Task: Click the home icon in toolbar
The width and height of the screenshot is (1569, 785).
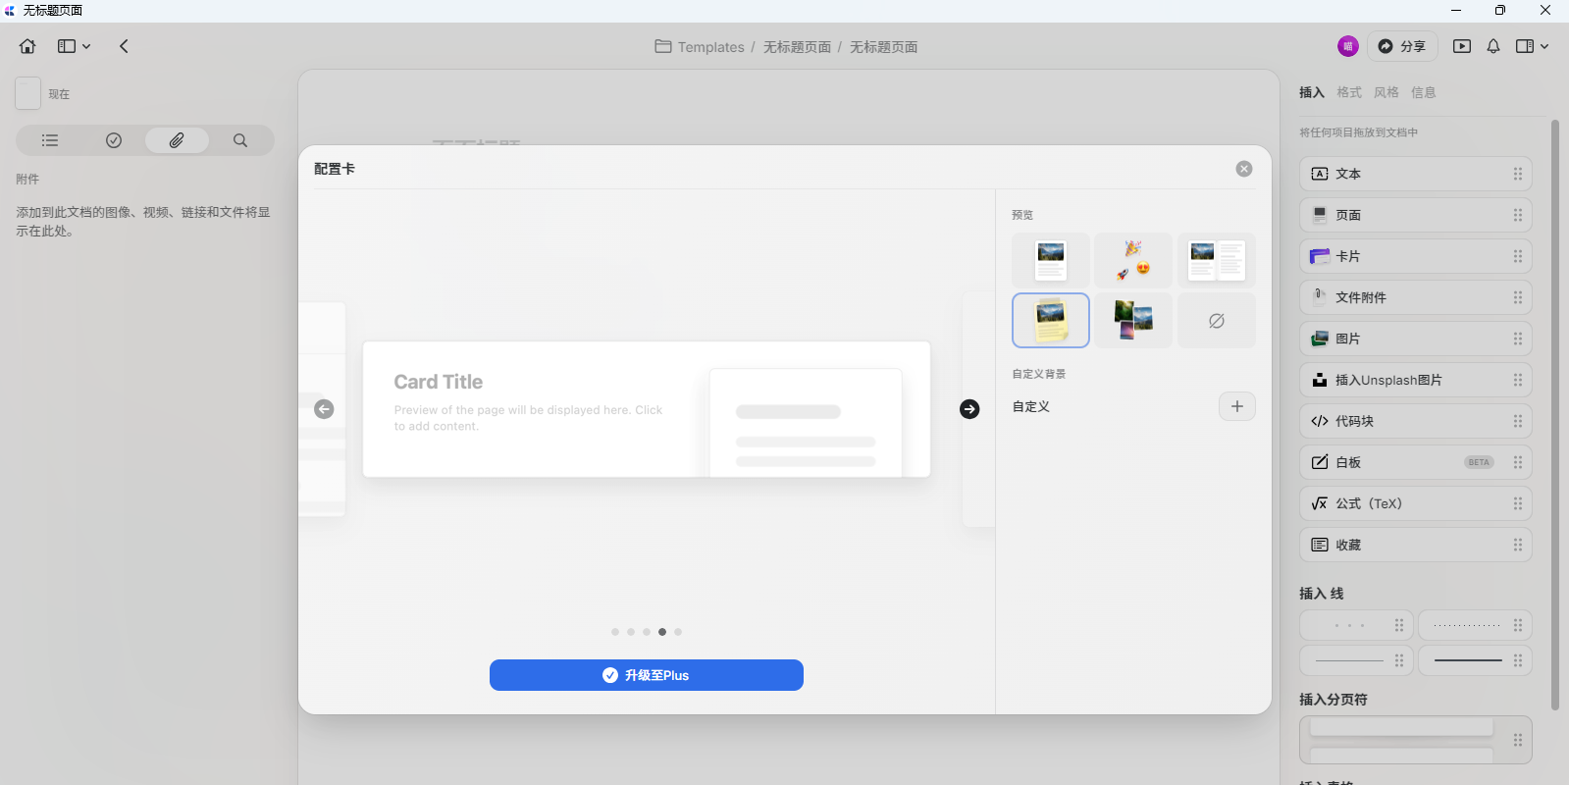Action: point(27,46)
